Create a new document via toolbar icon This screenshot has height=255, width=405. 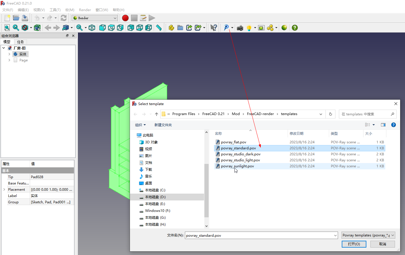tap(7, 18)
